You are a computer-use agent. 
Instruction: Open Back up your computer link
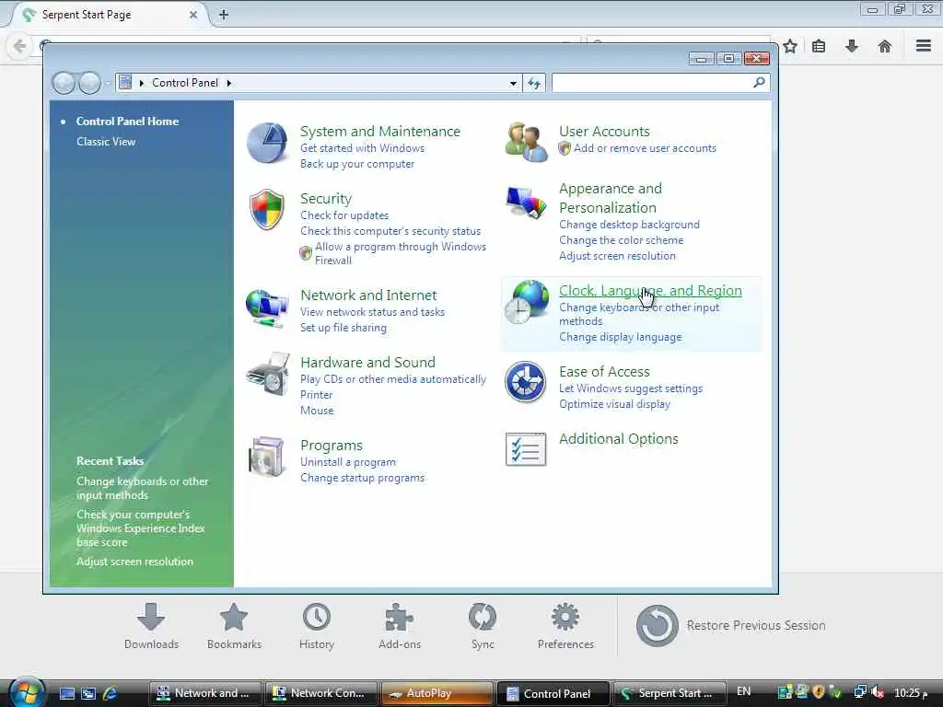tap(357, 164)
